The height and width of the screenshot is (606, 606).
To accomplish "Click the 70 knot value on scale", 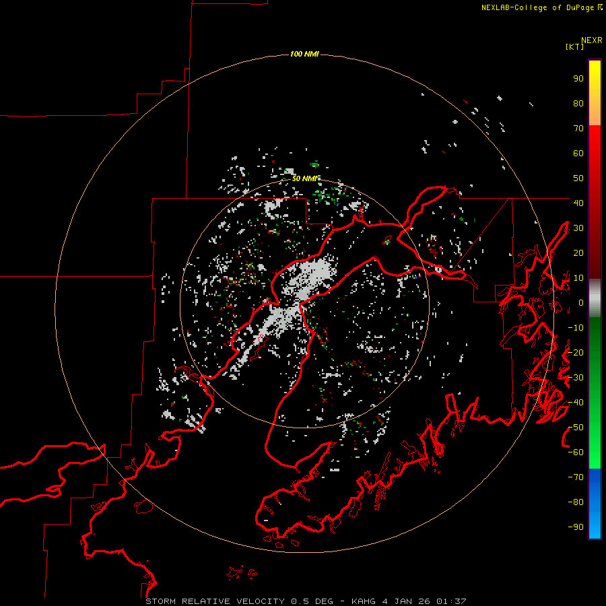I will [578, 129].
